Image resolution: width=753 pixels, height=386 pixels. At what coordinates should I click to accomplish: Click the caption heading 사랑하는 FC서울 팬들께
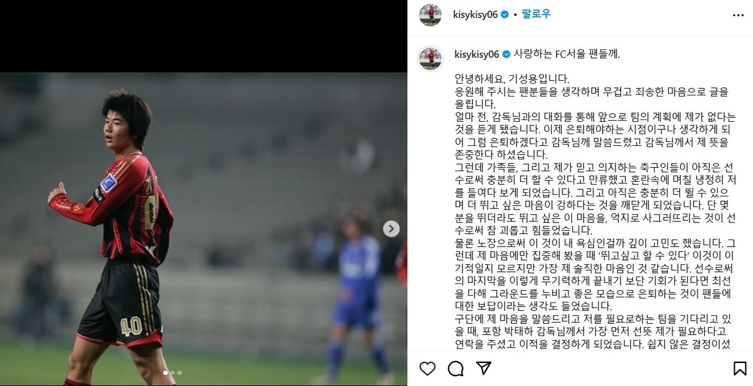(567, 54)
